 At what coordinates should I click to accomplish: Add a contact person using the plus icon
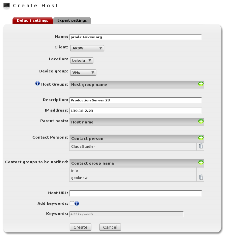click(201, 138)
